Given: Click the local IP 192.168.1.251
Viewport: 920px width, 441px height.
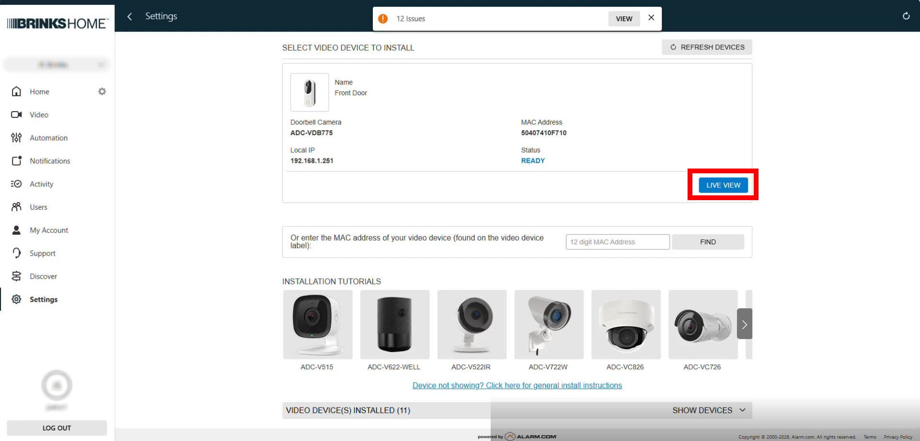Looking at the screenshot, I should pos(312,161).
